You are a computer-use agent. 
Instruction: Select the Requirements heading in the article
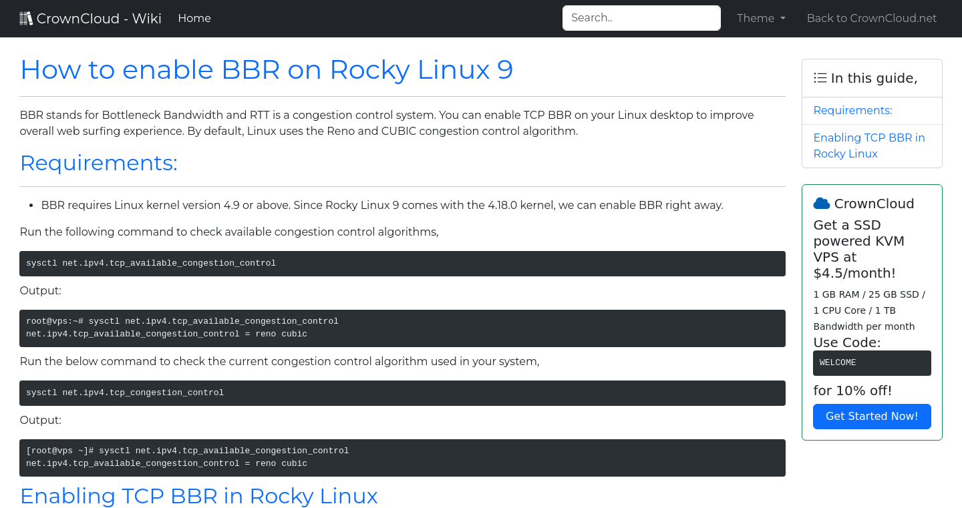click(x=98, y=162)
